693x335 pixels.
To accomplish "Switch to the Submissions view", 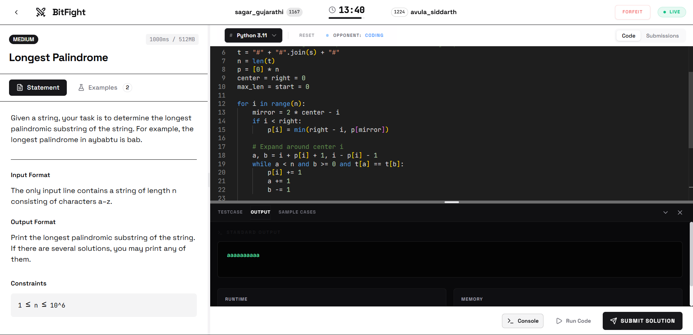I will click(x=662, y=36).
